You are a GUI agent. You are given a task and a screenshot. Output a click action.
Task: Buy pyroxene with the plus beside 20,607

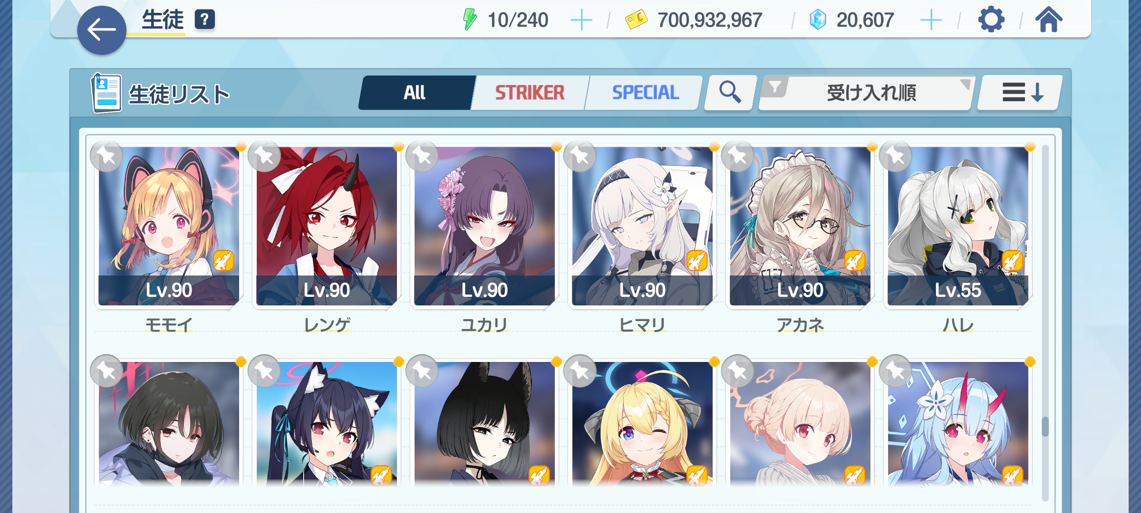coord(931,20)
